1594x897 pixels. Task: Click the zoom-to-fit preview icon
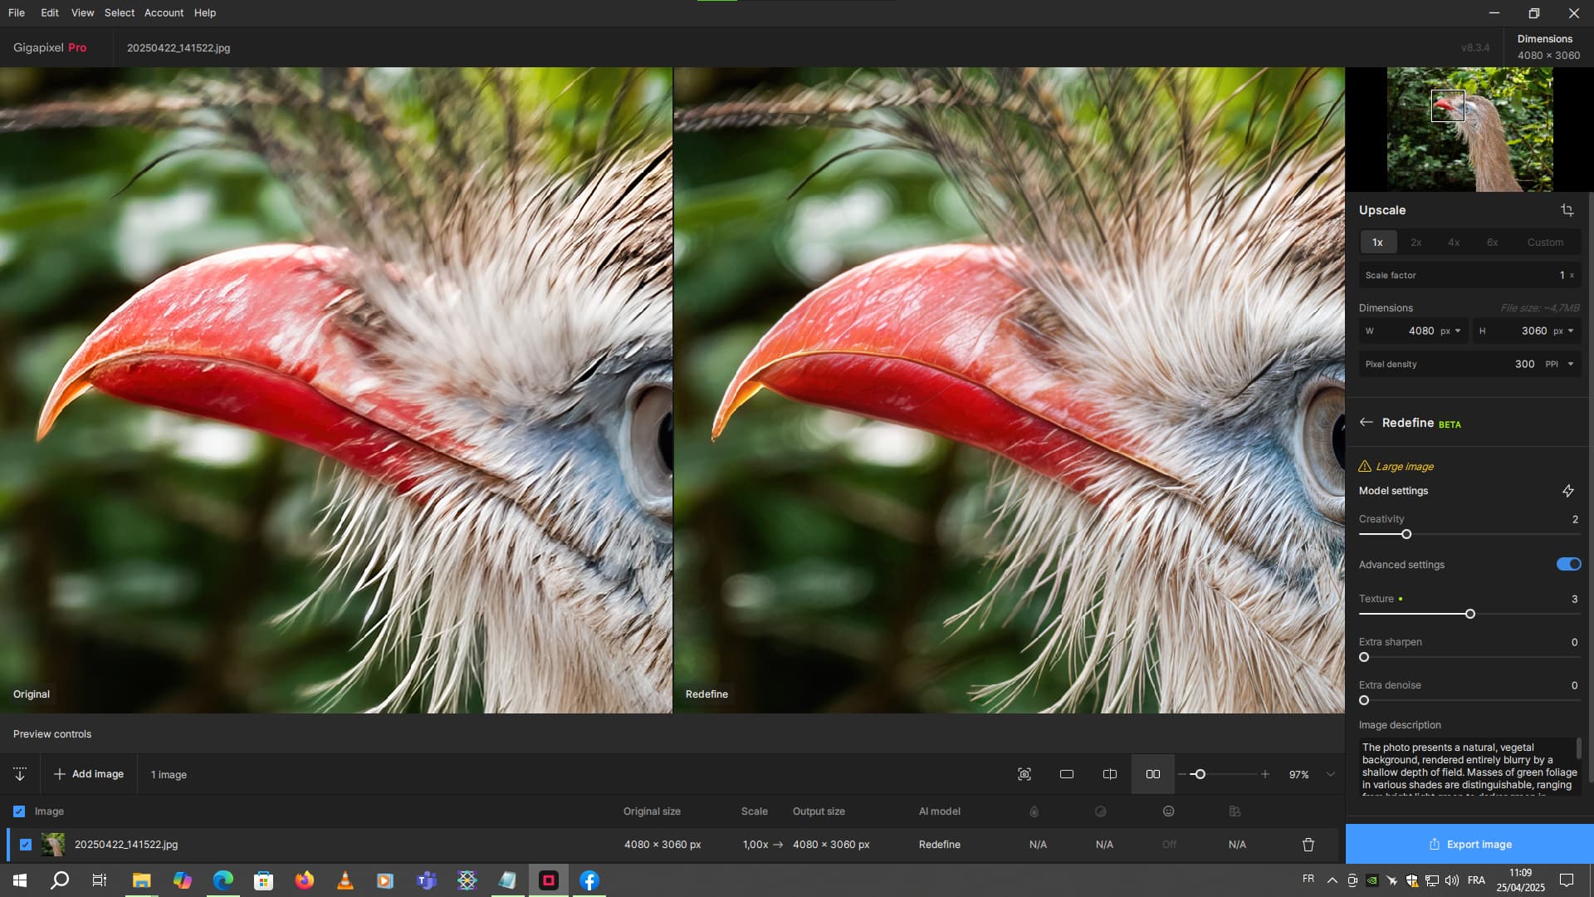(x=1024, y=774)
